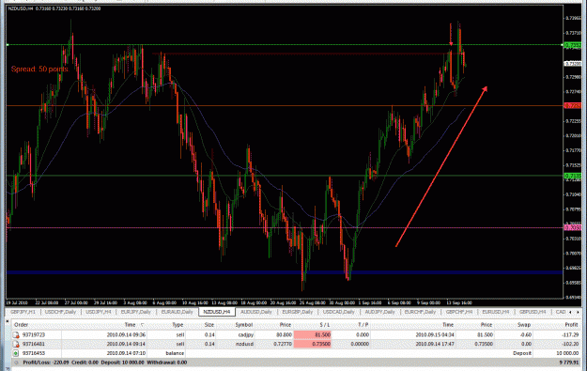Viewport: 587px width, 371px height.
Task: Click the highlighted S/L value 0.73500
Action: click(313, 344)
